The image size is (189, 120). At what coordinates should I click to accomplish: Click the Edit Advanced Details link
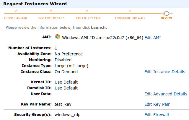(166, 94)
